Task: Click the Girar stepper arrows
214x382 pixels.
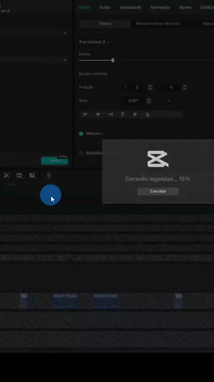Action: tap(148, 101)
